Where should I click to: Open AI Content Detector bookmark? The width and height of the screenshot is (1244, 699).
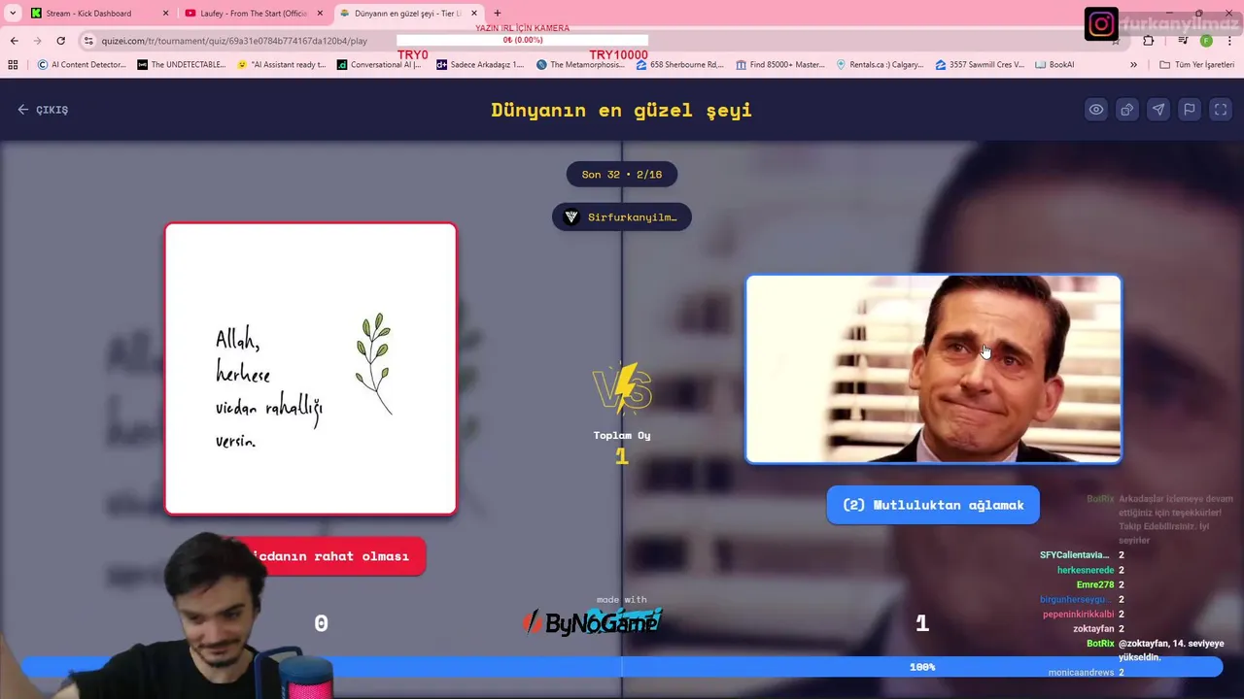(x=83, y=65)
